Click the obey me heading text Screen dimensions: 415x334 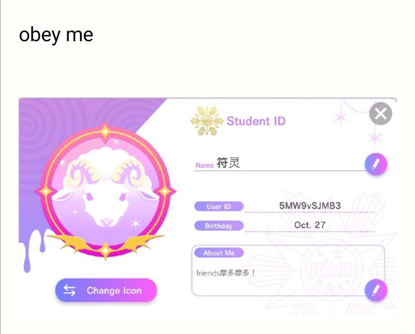point(56,35)
